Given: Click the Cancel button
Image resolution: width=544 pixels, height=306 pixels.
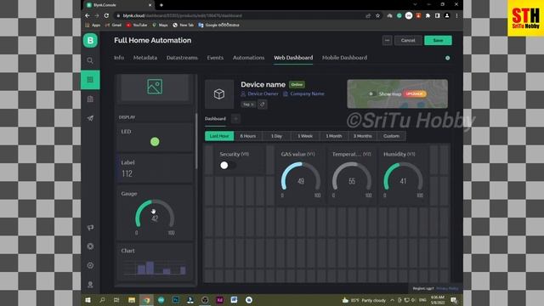Looking at the screenshot, I should [408, 41].
